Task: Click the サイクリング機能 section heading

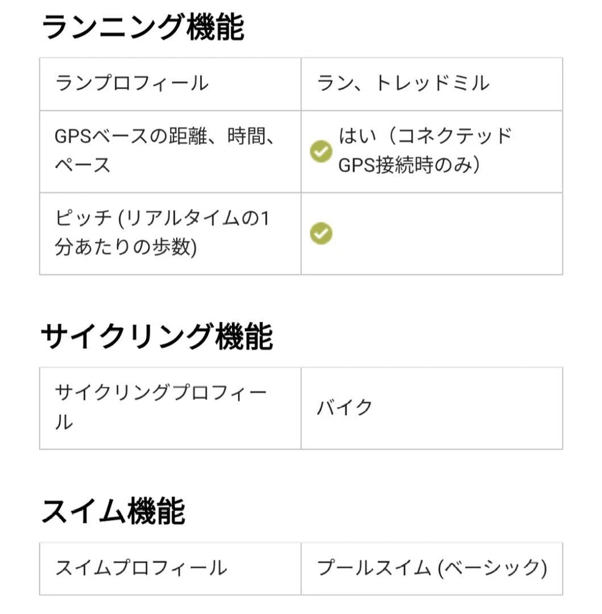Action: [156, 337]
